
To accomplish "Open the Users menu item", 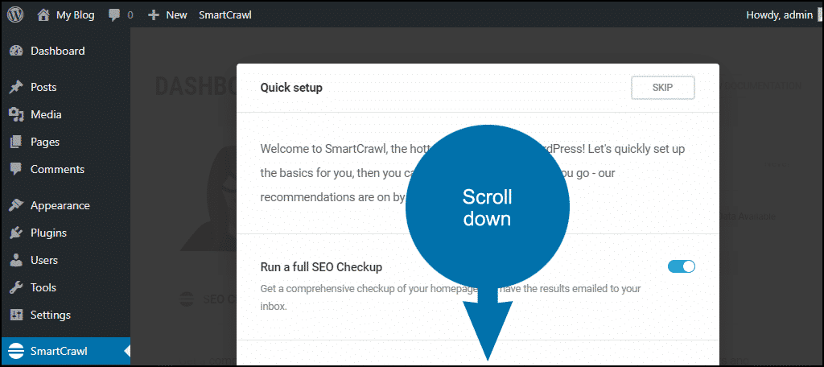I will 44,260.
